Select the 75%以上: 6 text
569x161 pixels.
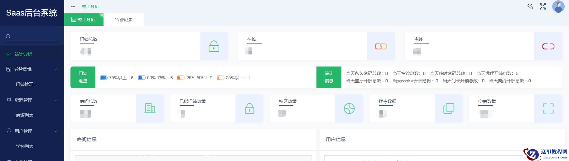pos(121,78)
